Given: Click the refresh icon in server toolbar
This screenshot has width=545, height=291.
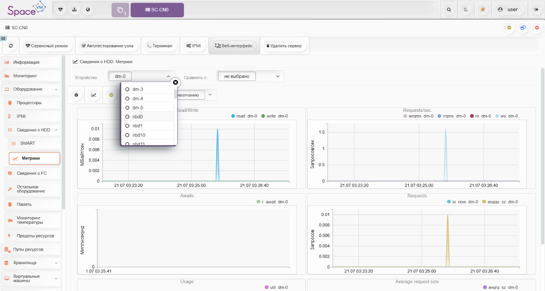Looking at the screenshot, I should pos(11,46).
